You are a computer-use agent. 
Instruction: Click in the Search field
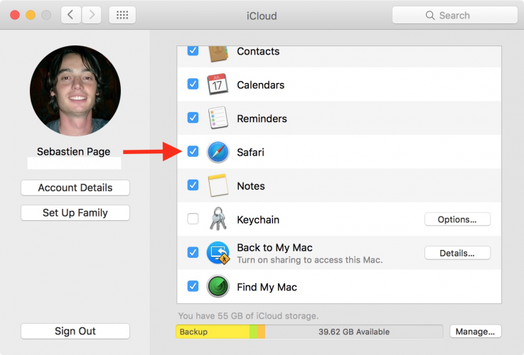[x=455, y=15]
